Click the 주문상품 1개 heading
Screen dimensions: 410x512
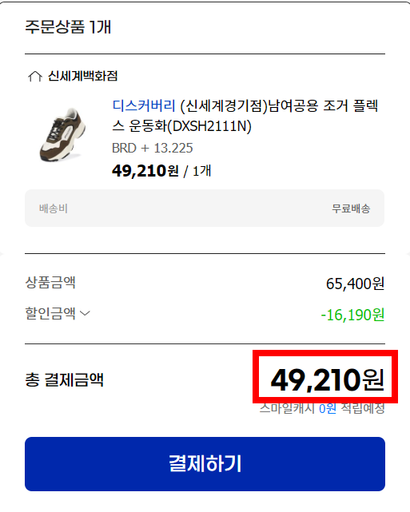tap(68, 27)
